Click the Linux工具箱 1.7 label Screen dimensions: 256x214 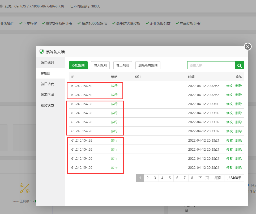[x=24, y=201]
